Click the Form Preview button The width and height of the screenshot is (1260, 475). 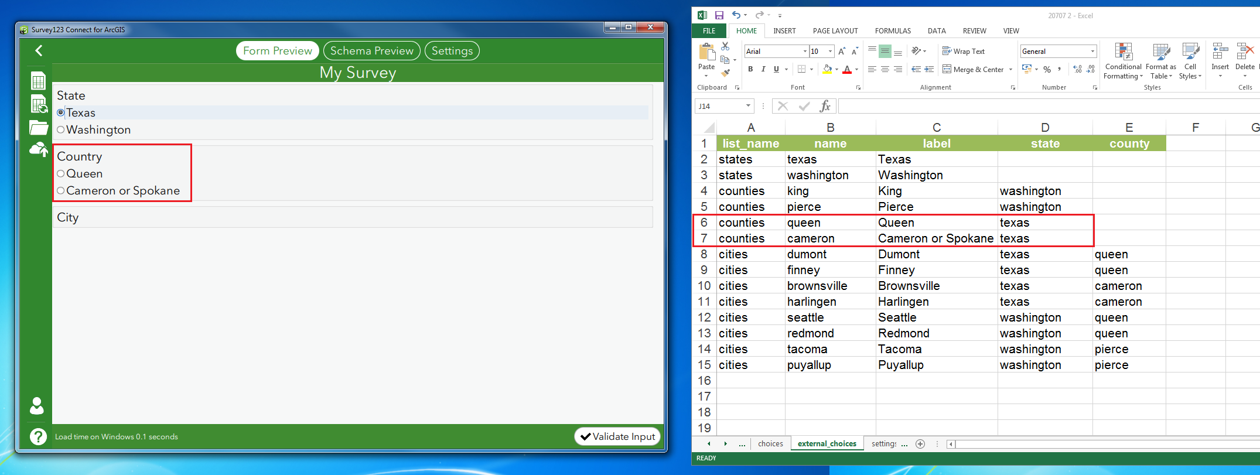point(278,51)
